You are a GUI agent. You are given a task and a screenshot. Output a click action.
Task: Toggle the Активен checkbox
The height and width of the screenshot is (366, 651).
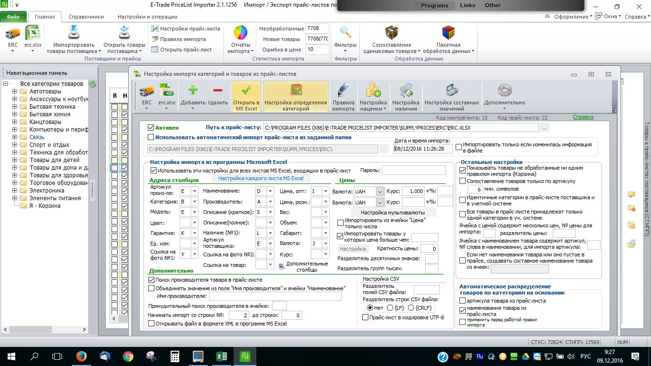(x=151, y=128)
